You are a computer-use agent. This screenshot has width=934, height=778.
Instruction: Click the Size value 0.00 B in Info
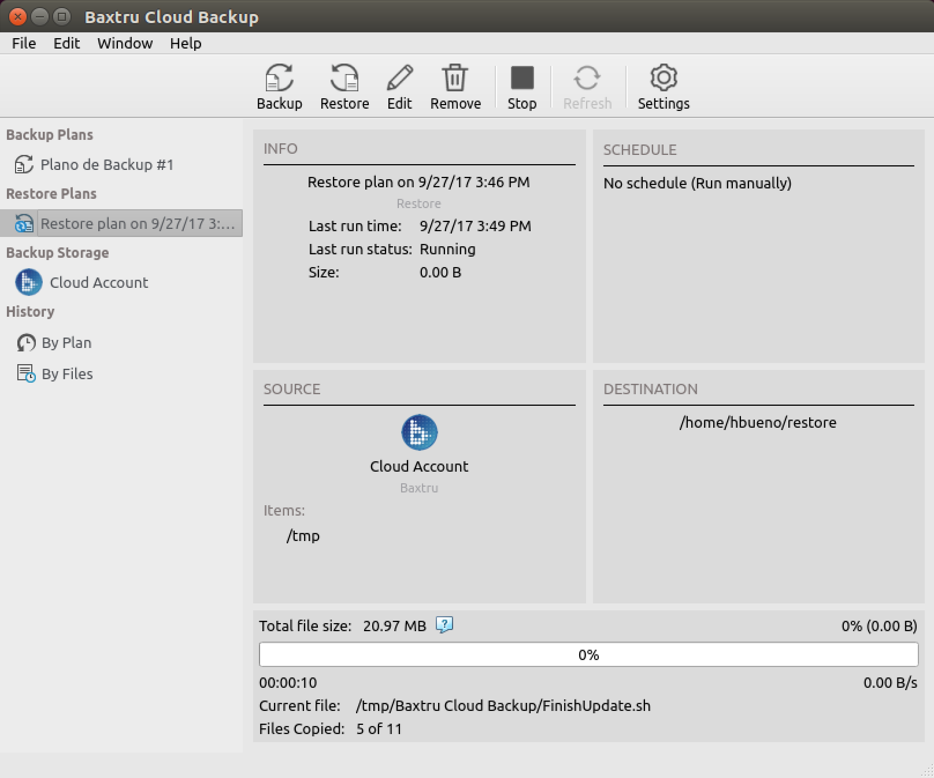pyautogui.click(x=440, y=272)
